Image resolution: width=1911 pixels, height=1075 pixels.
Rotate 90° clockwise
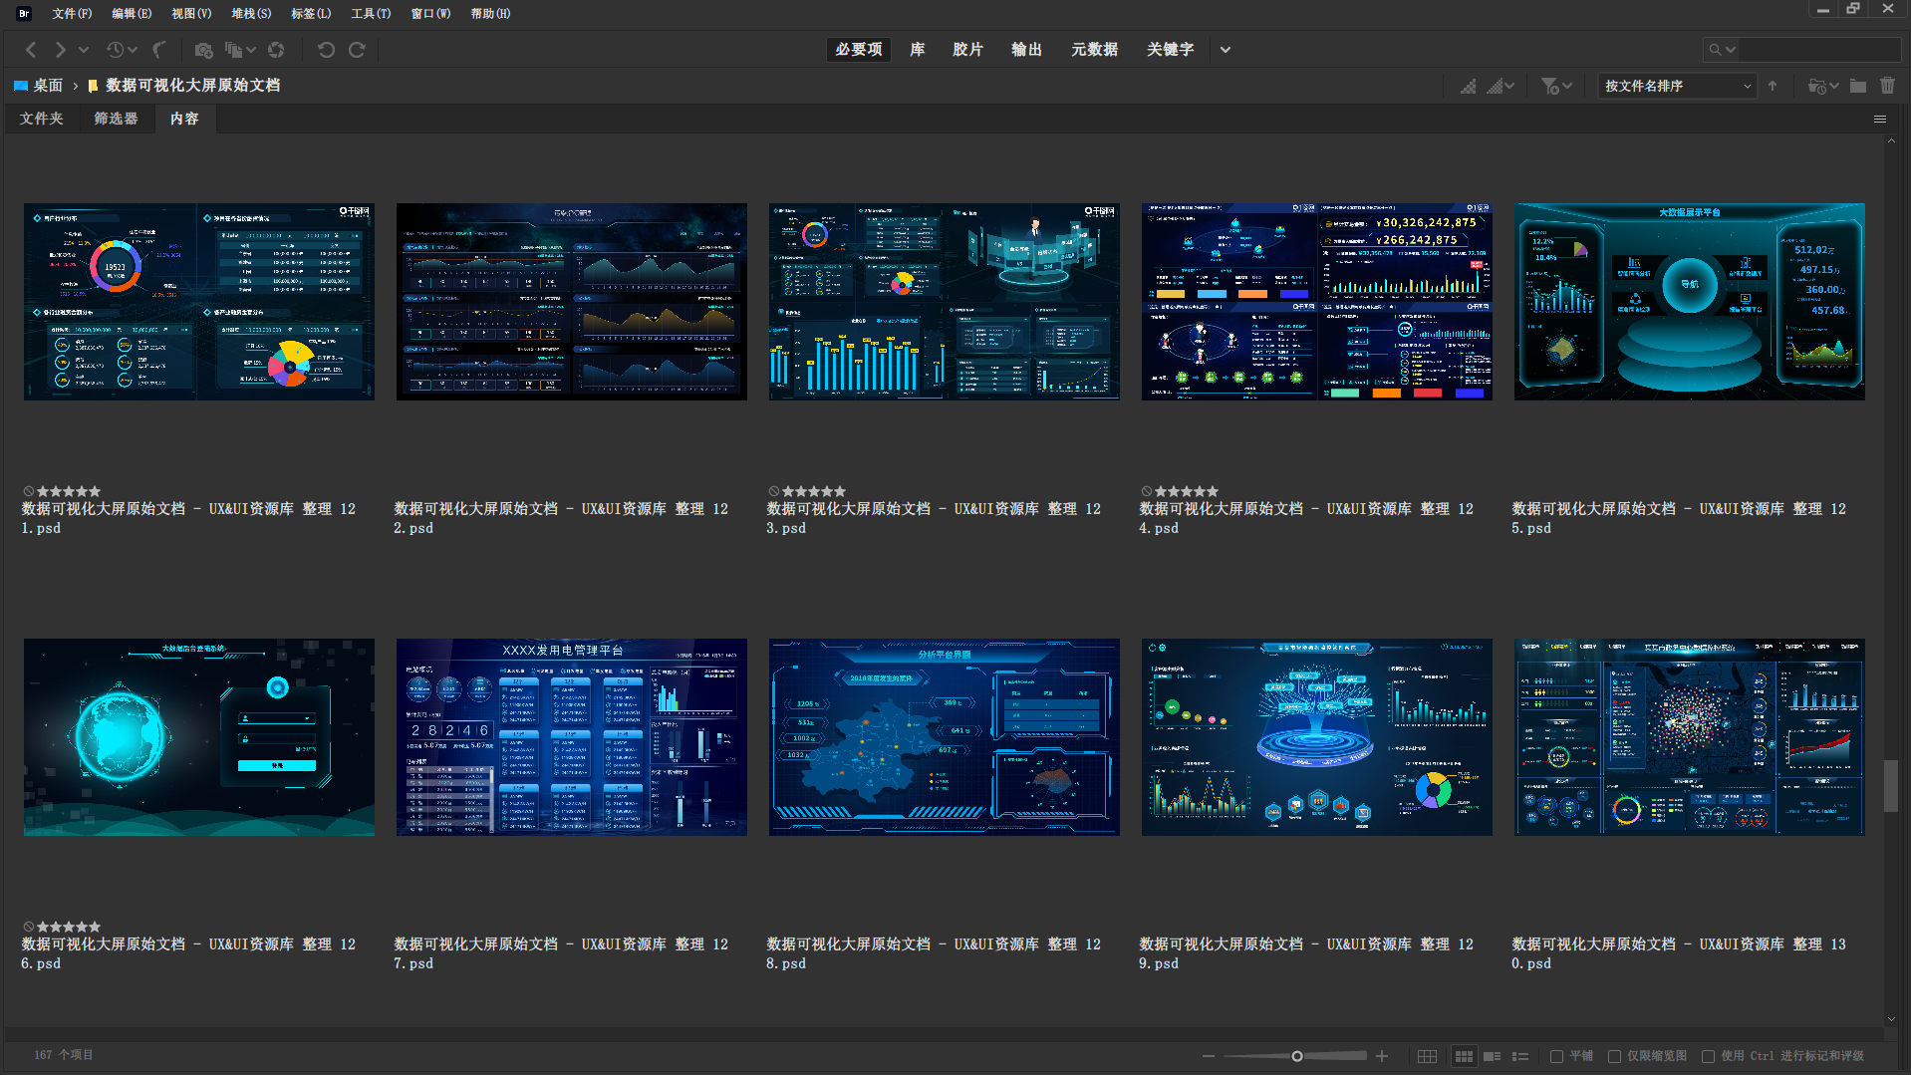tap(357, 50)
